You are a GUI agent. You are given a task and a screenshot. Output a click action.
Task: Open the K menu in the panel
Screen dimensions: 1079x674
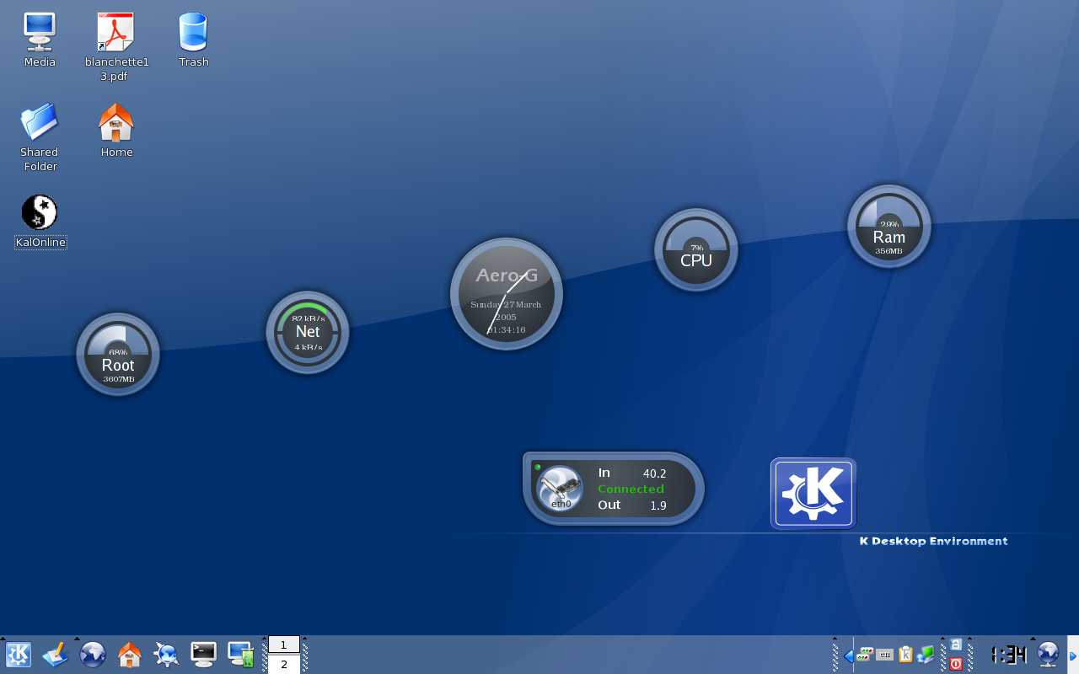click(x=18, y=655)
